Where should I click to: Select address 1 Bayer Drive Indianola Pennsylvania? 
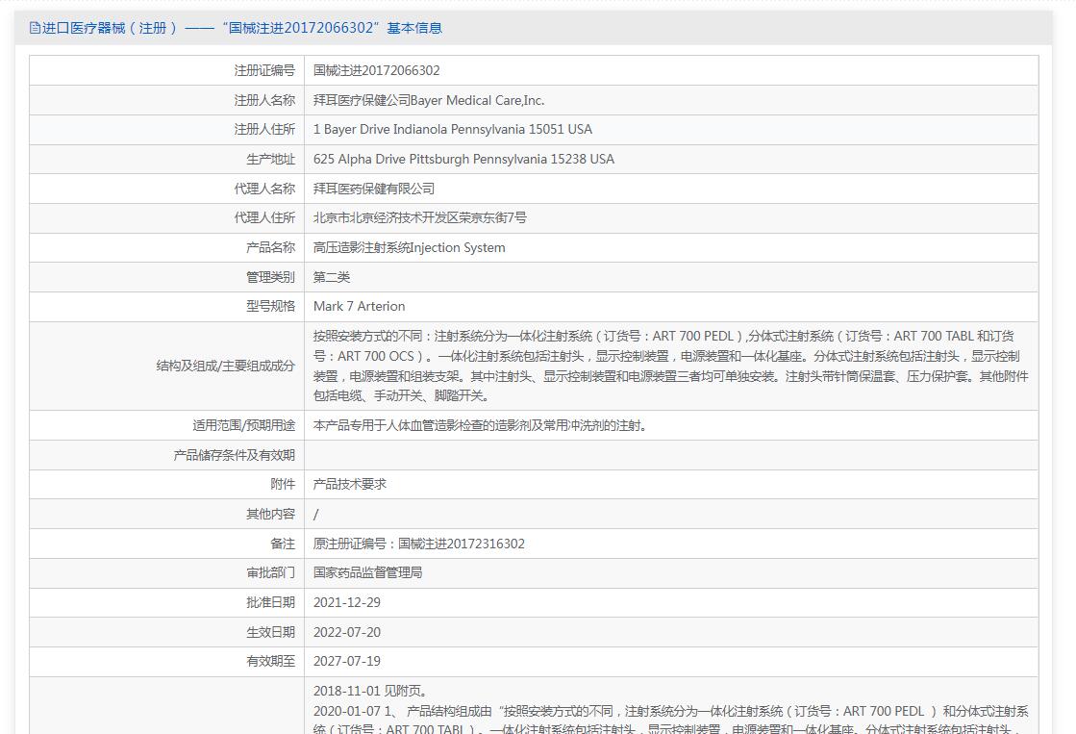point(453,130)
